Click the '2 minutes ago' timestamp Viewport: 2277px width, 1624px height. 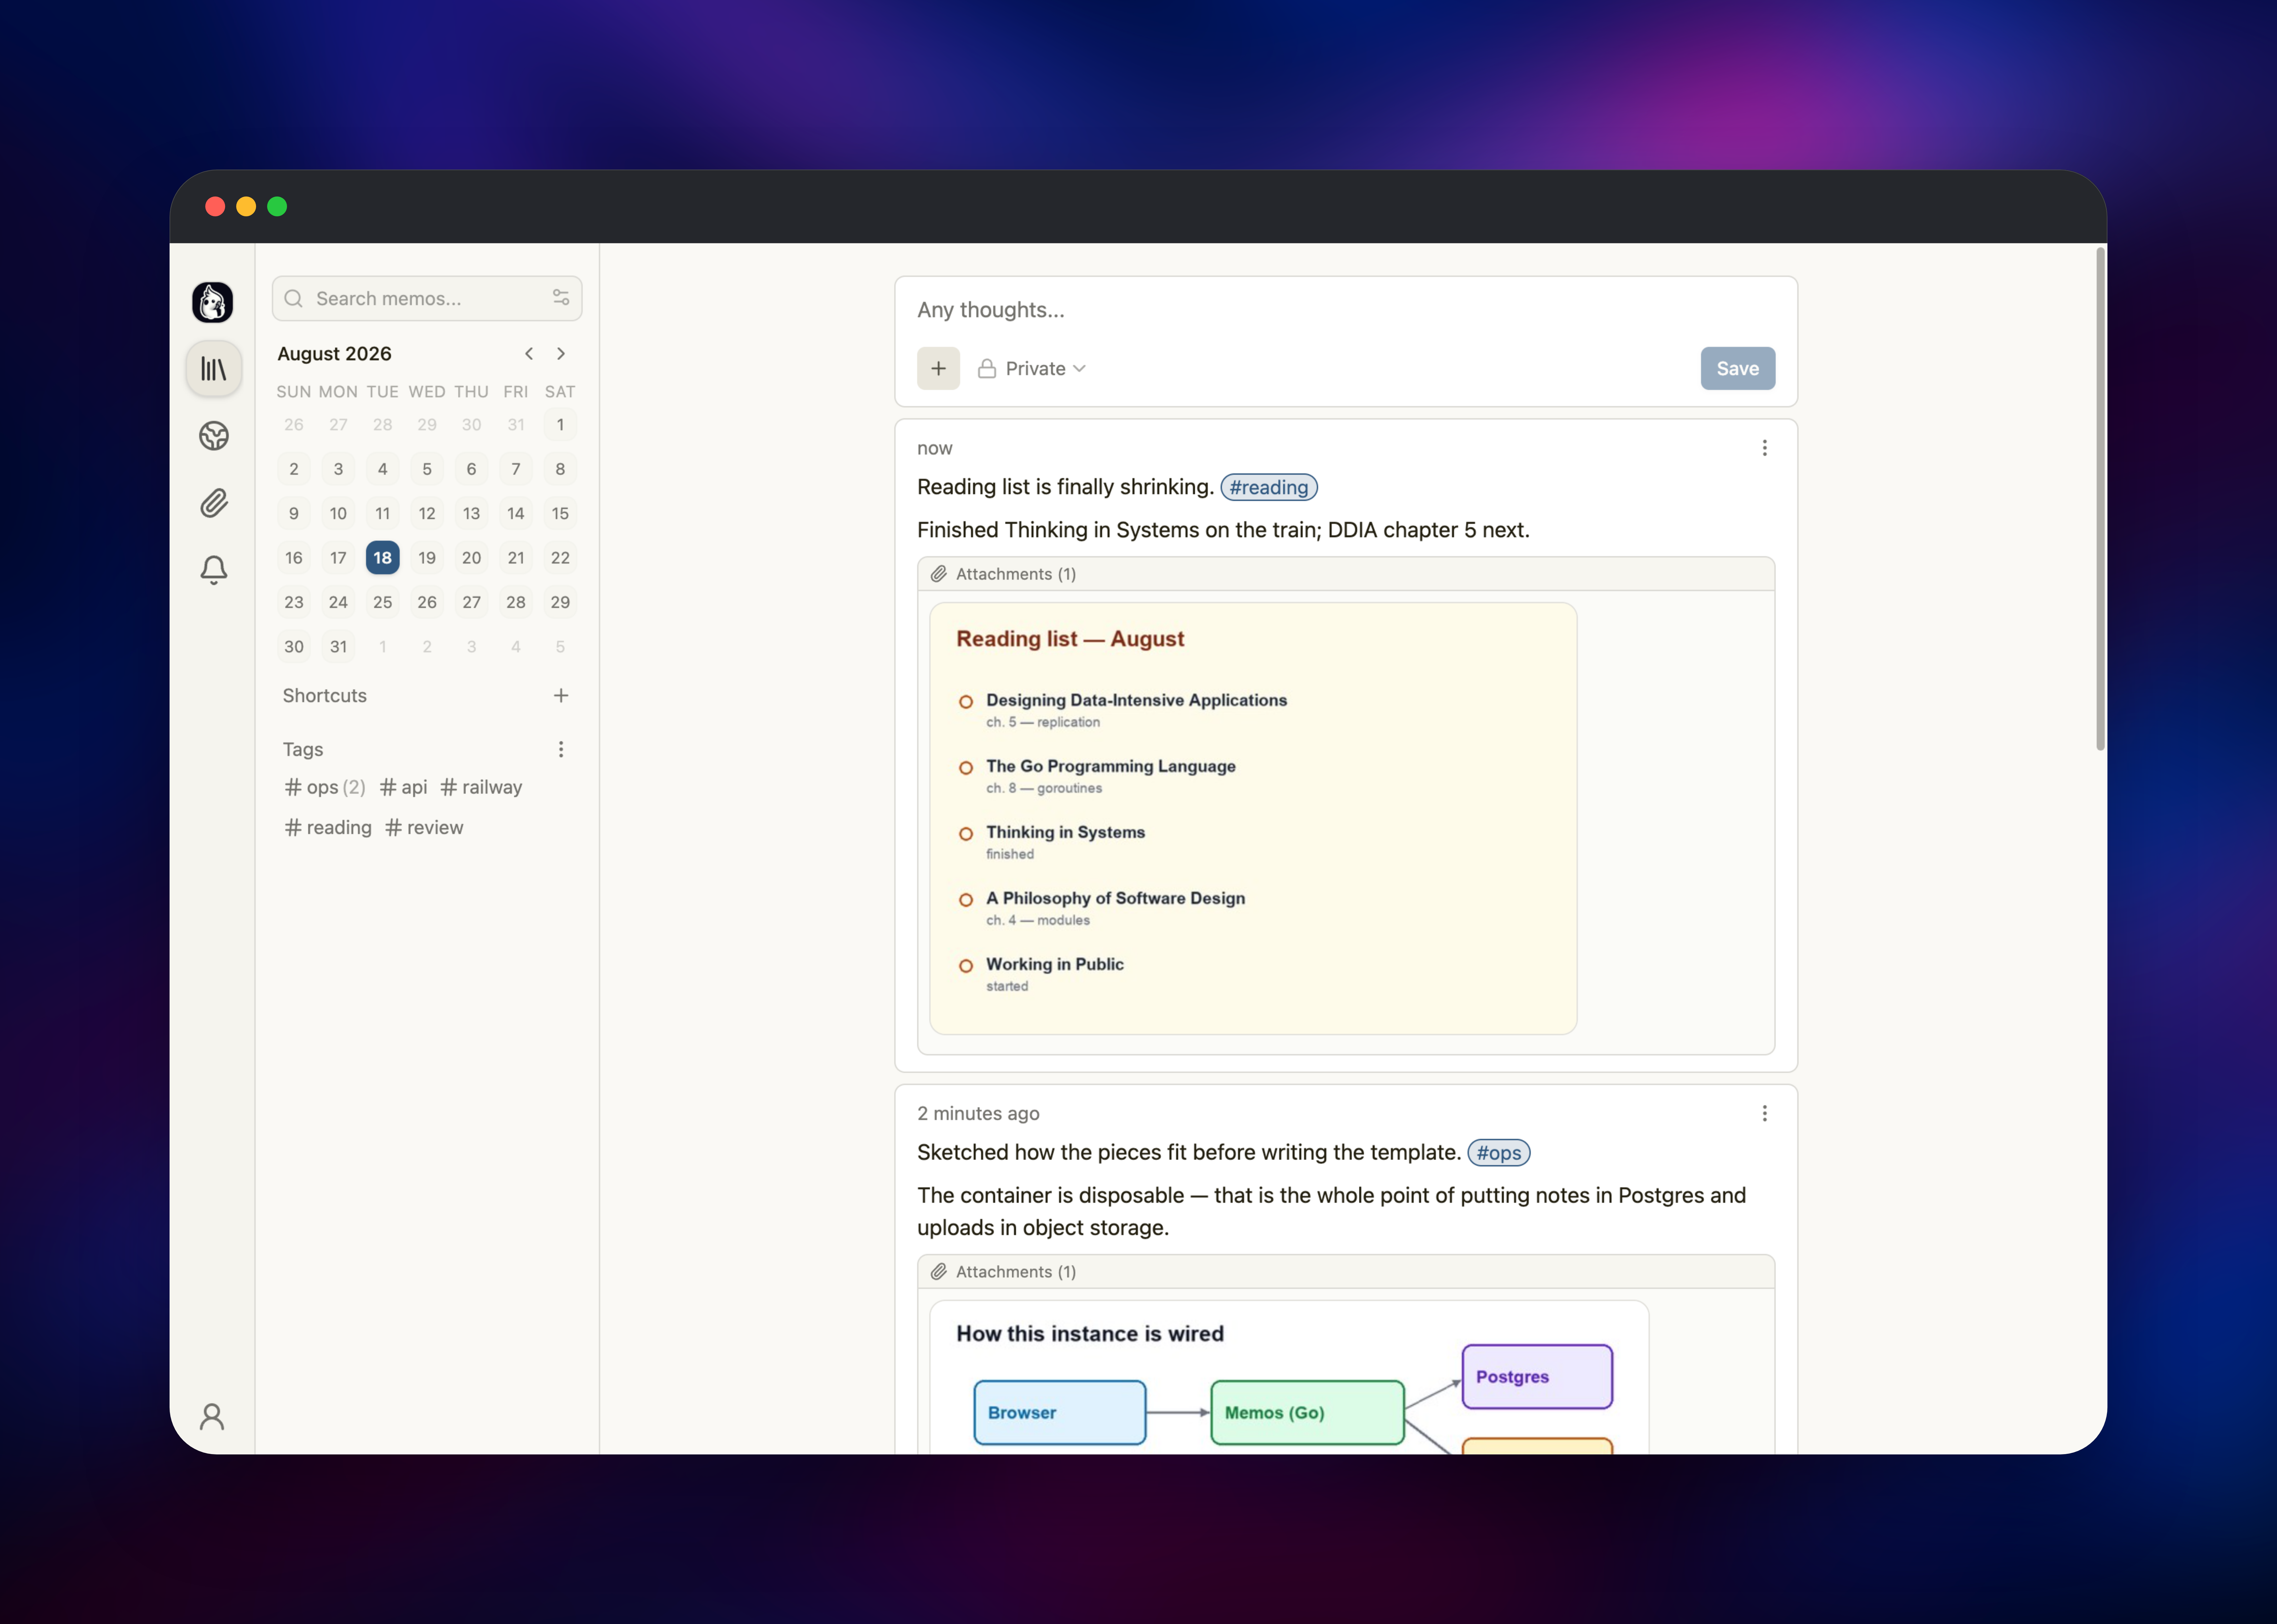tap(978, 1114)
